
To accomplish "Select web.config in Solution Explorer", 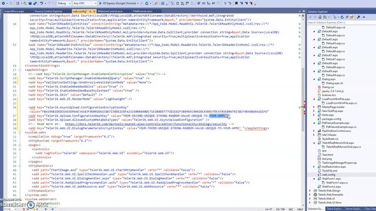I will pyautogui.click(x=328, y=175).
